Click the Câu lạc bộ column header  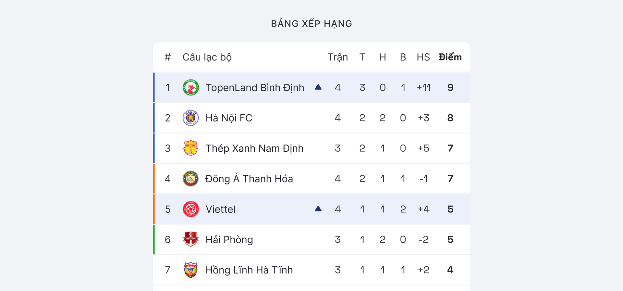207,57
